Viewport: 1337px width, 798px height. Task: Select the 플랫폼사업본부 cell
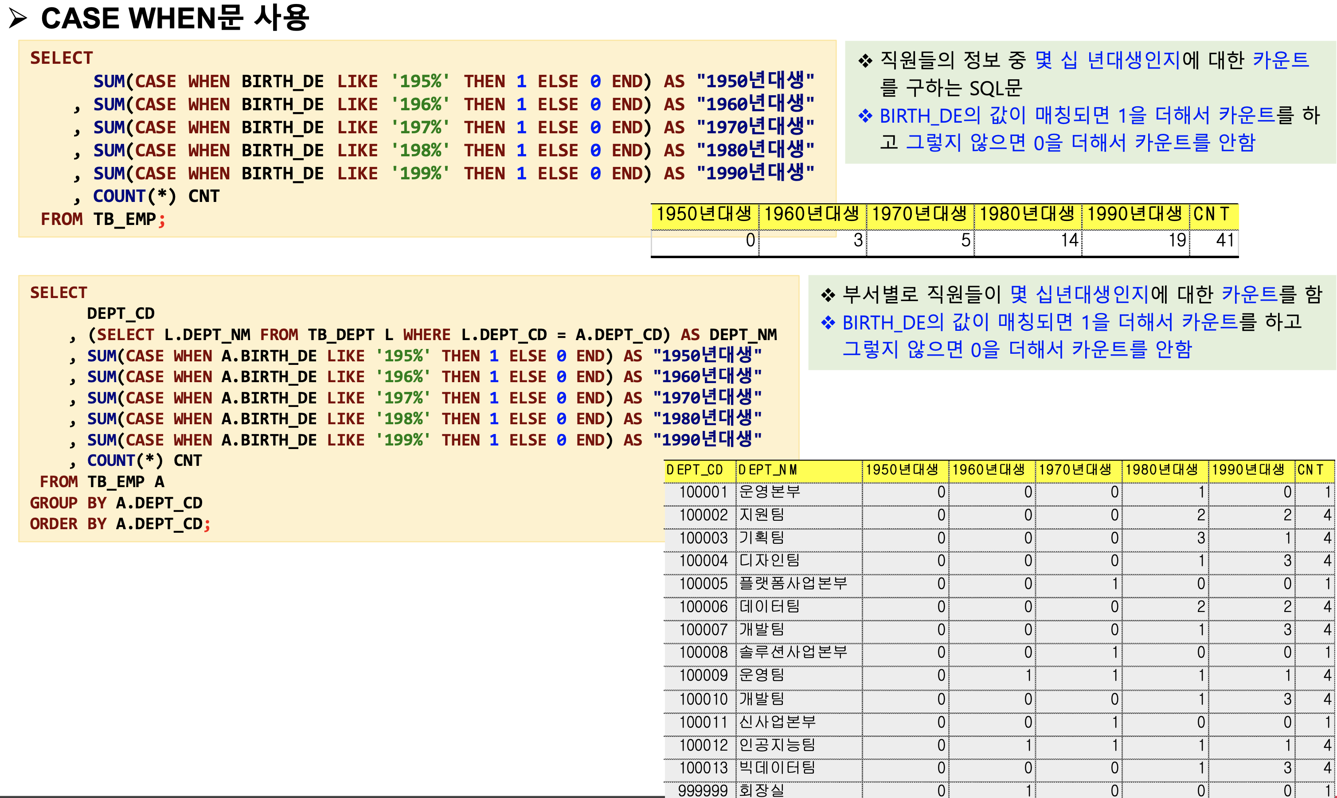[793, 584]
